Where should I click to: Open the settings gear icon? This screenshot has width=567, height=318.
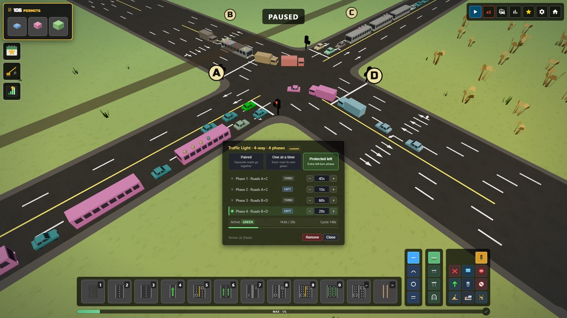(x=542, y=12)
